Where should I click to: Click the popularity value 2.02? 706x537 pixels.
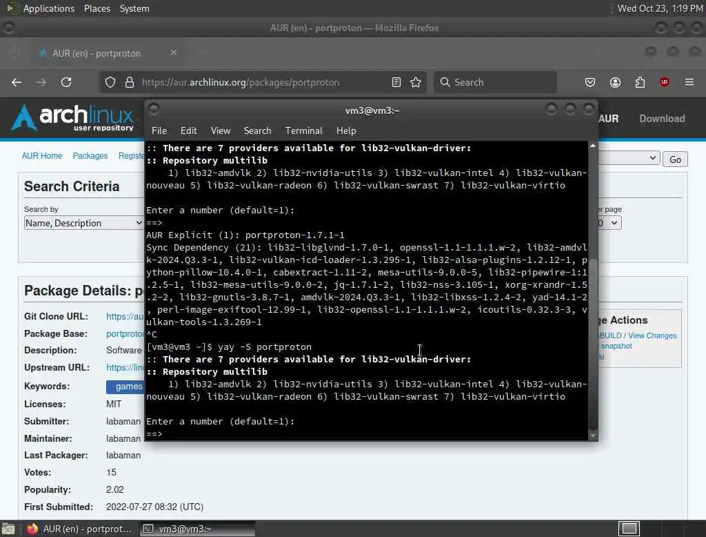[115, 489]
